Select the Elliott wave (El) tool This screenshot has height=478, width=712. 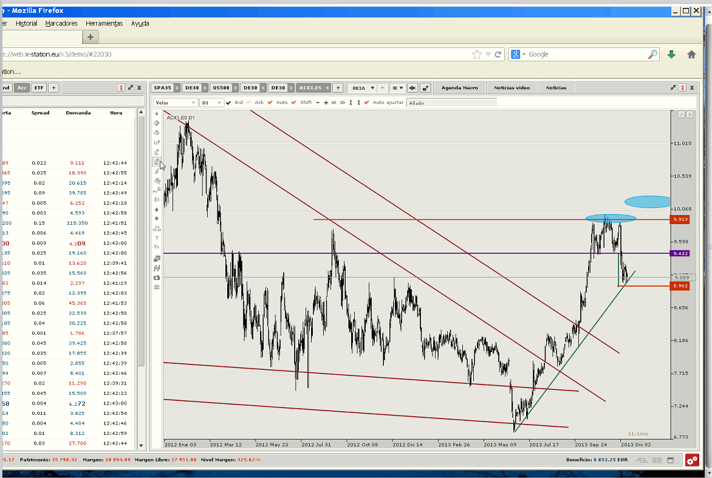tap(157, 200)
